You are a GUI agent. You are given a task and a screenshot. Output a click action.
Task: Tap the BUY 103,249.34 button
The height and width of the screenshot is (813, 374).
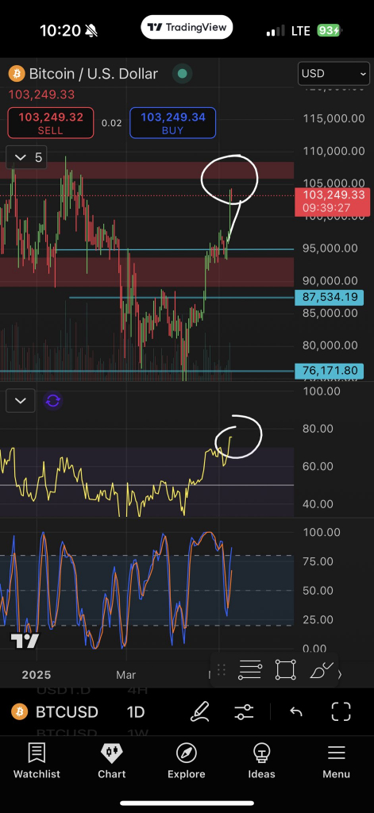(173, 123)
